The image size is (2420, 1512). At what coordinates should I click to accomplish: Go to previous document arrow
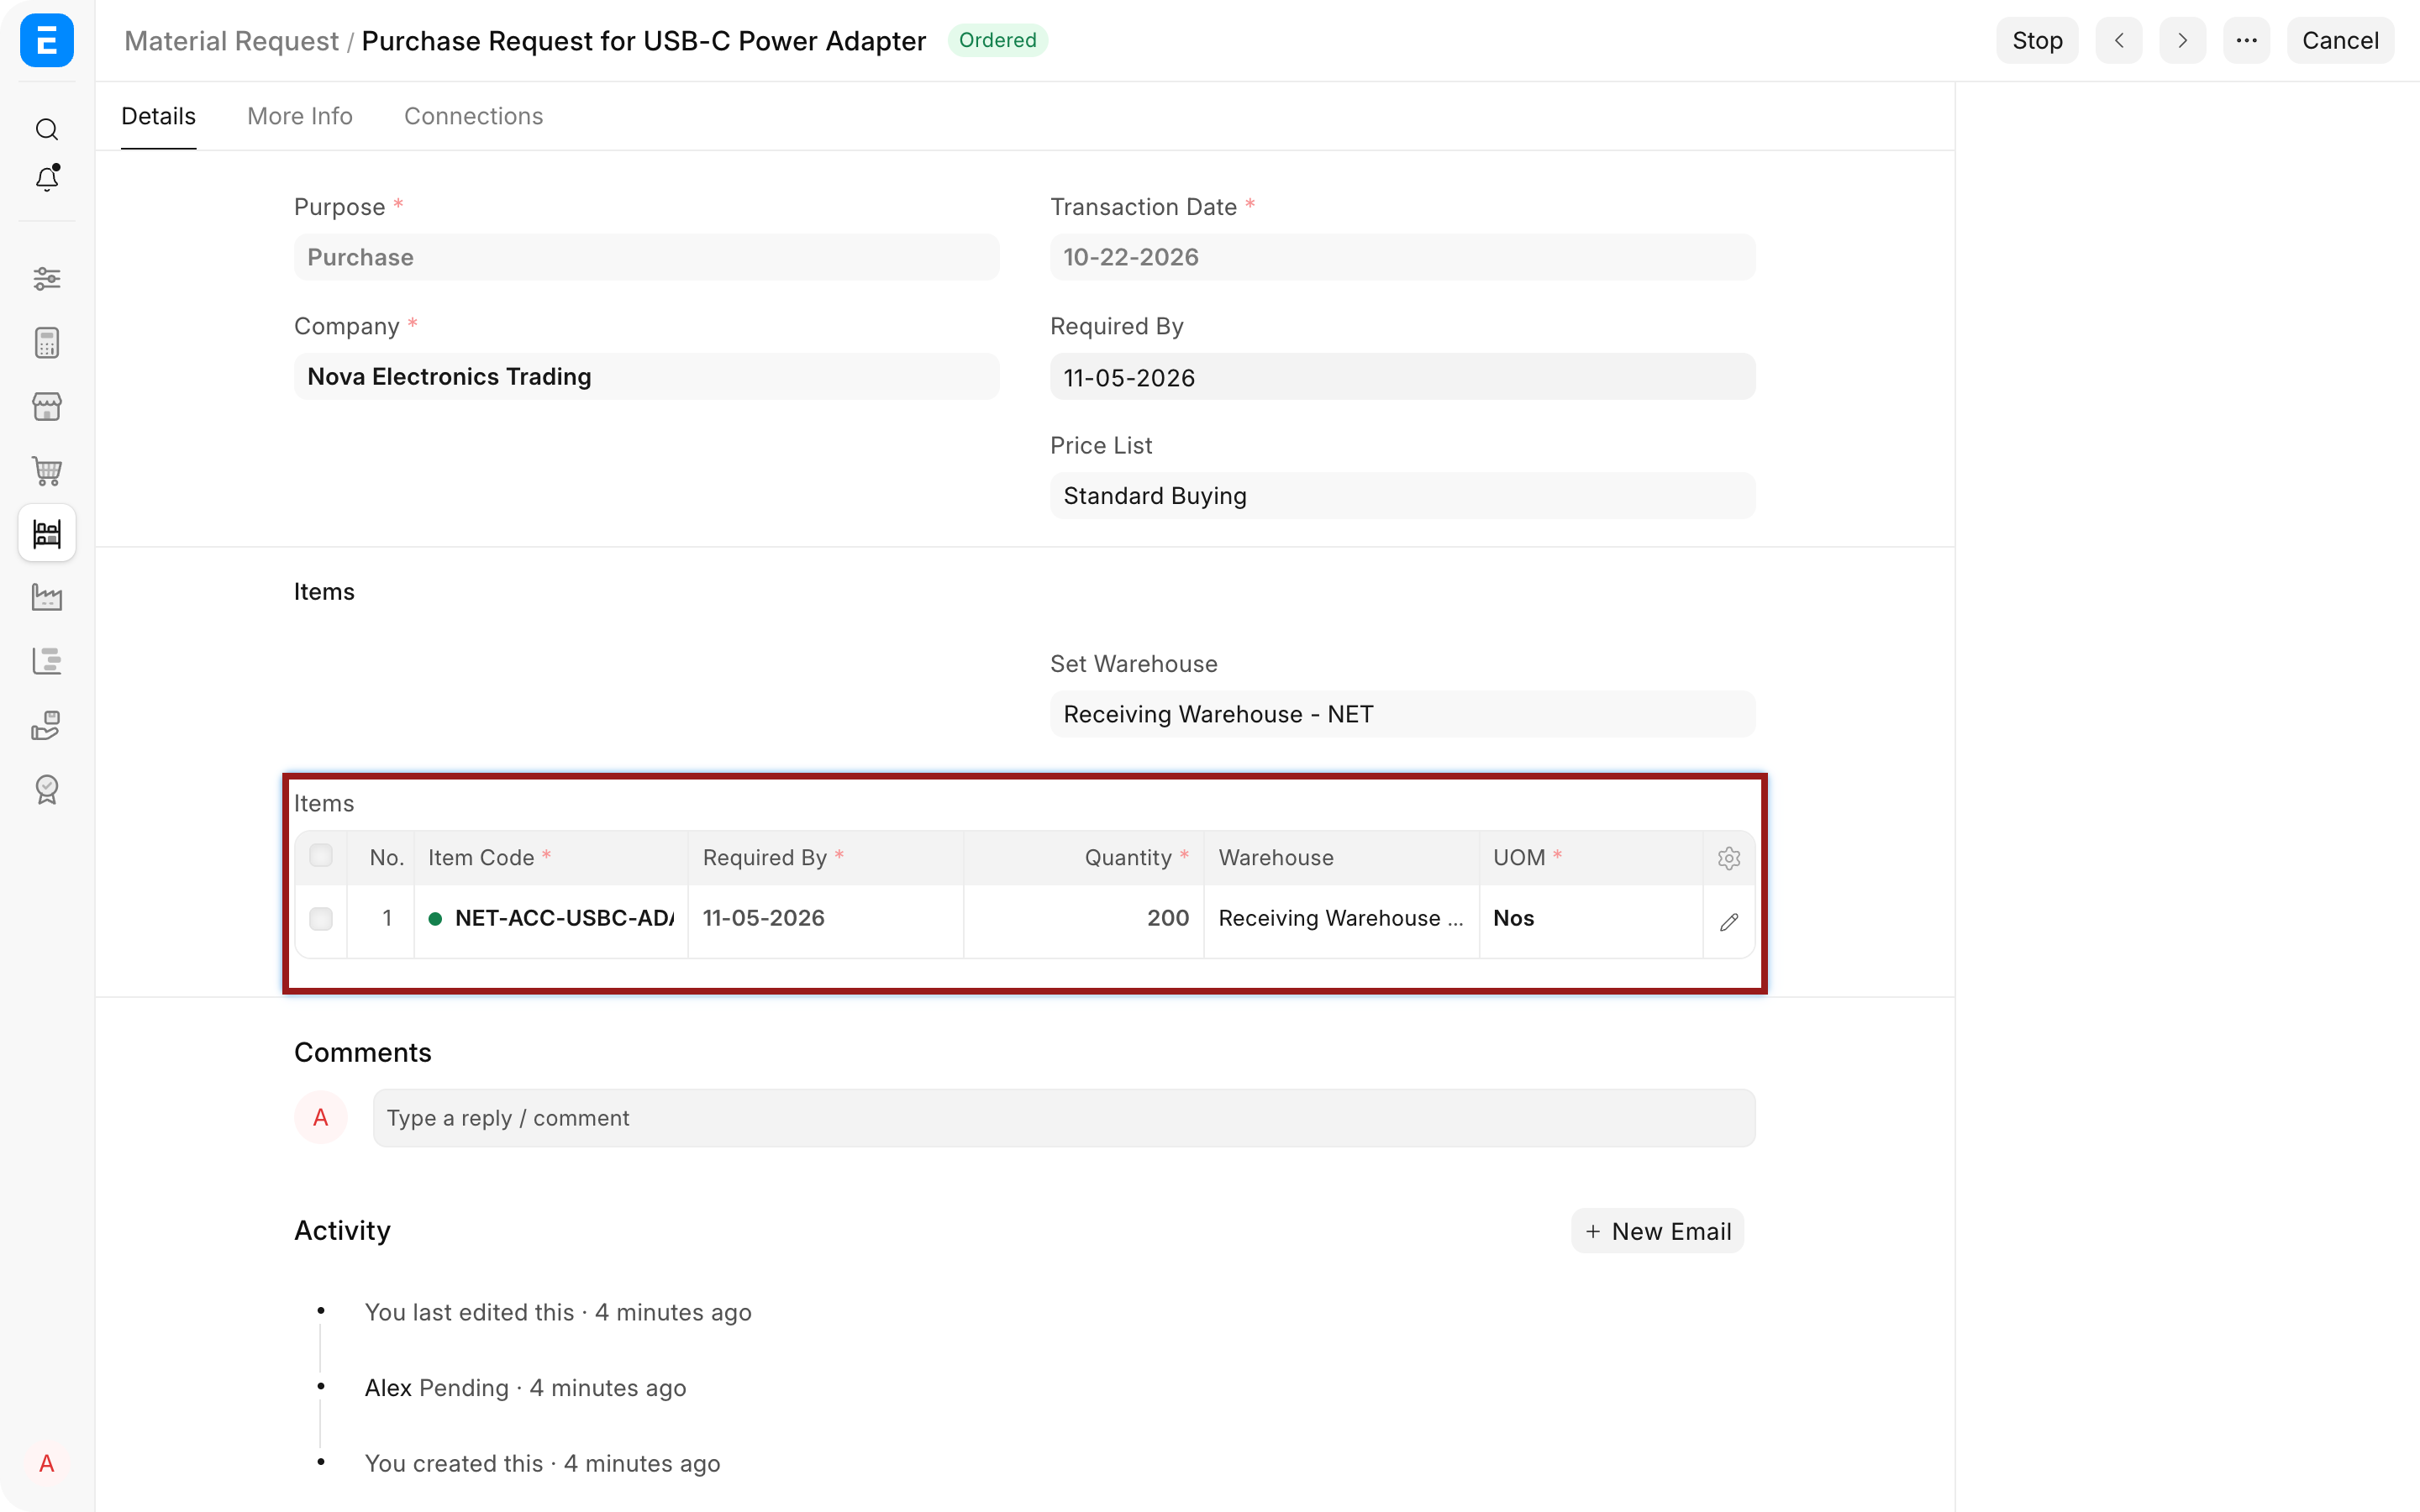[x=2119, y=40]
